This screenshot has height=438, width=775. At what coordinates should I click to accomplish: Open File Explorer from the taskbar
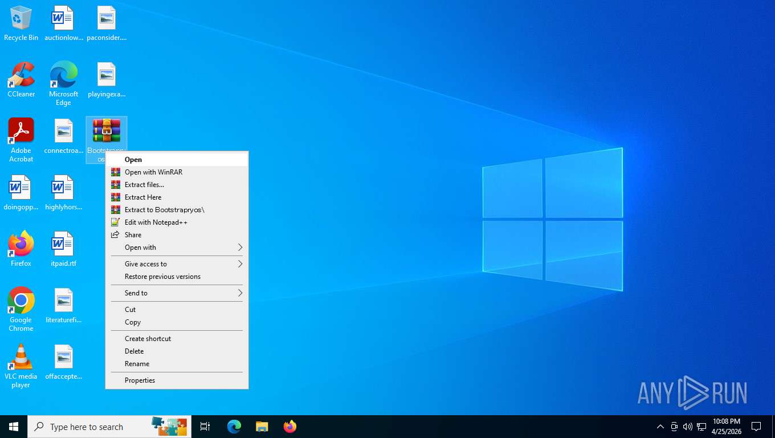[262, 427]
